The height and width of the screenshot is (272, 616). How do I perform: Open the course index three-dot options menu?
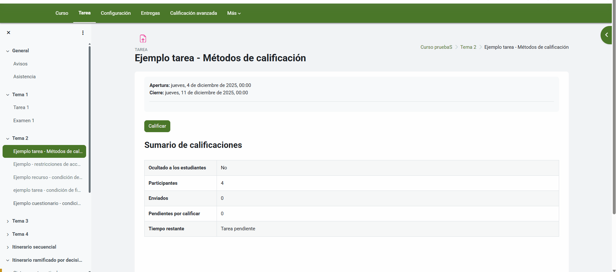coord(83,33)
